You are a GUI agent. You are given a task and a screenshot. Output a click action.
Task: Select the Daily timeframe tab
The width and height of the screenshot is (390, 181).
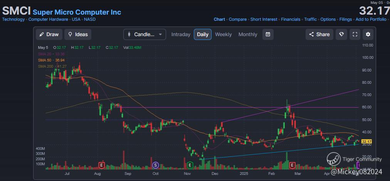(203, 35)
